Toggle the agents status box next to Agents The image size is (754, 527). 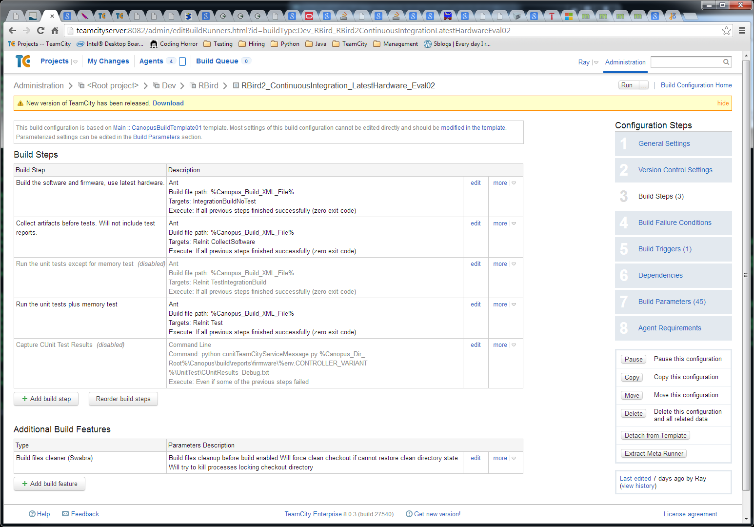(182, 61)
